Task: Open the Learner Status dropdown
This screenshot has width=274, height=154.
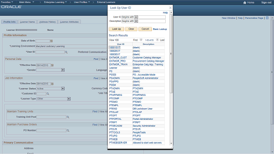Action: (x=63, y=89)
